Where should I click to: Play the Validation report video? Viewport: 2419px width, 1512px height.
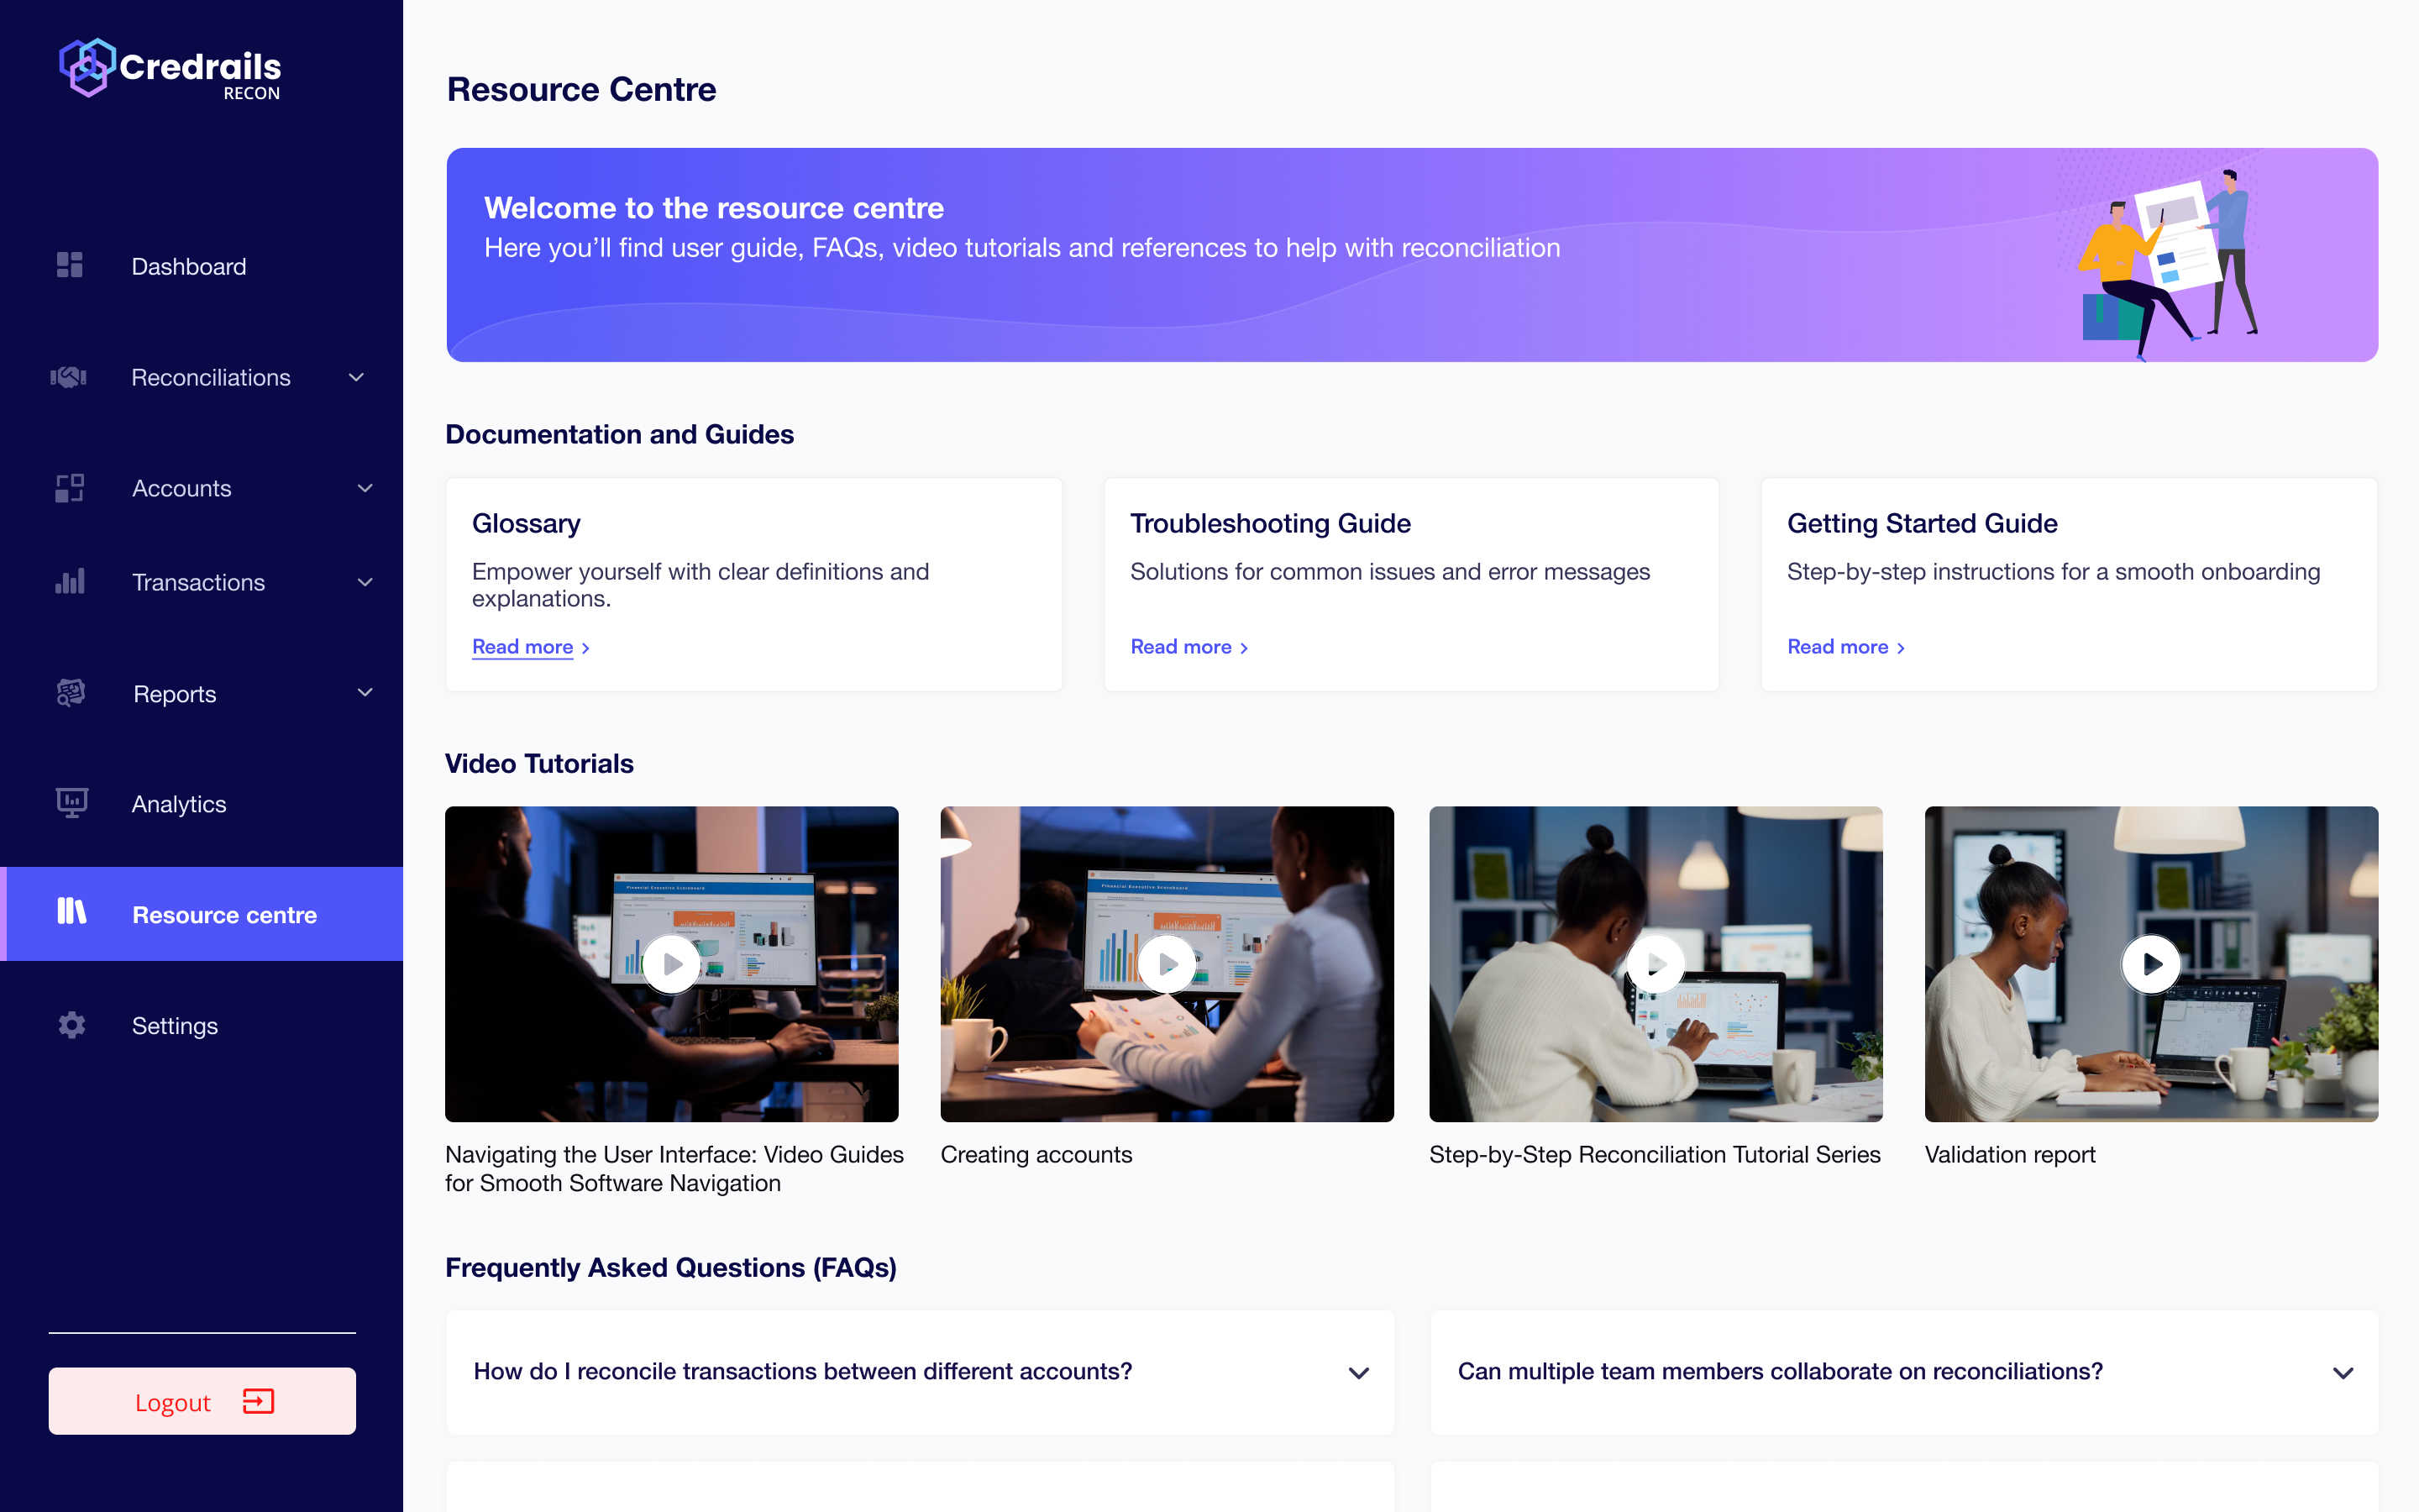click(x=2151, y=964)
